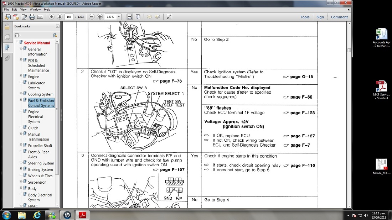Select Accounts Apr 12 Excel desktop shortcut
392x220 pixels.
(382, 38)
